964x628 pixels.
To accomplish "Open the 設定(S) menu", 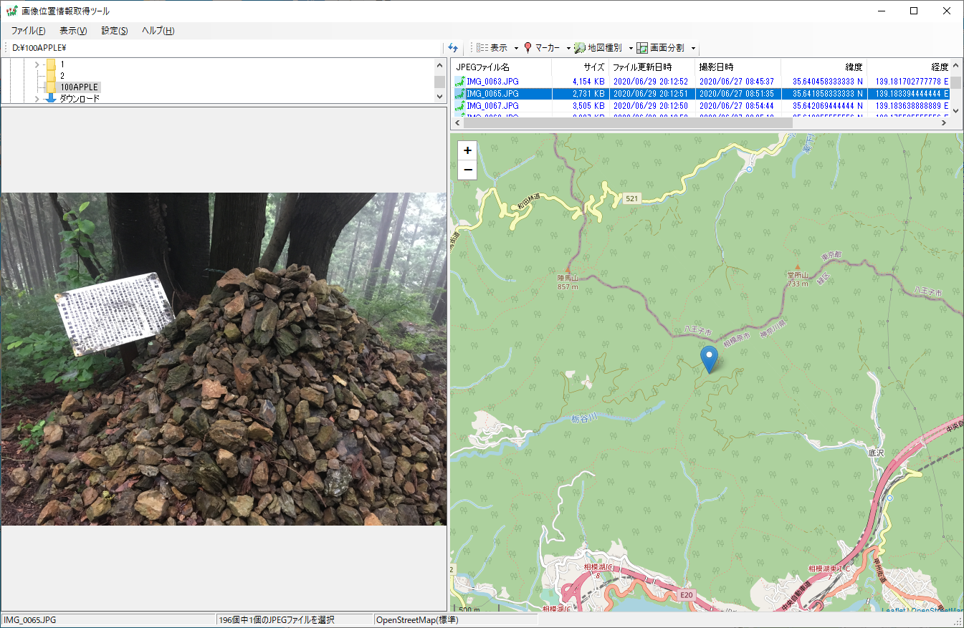I will 115,31.
